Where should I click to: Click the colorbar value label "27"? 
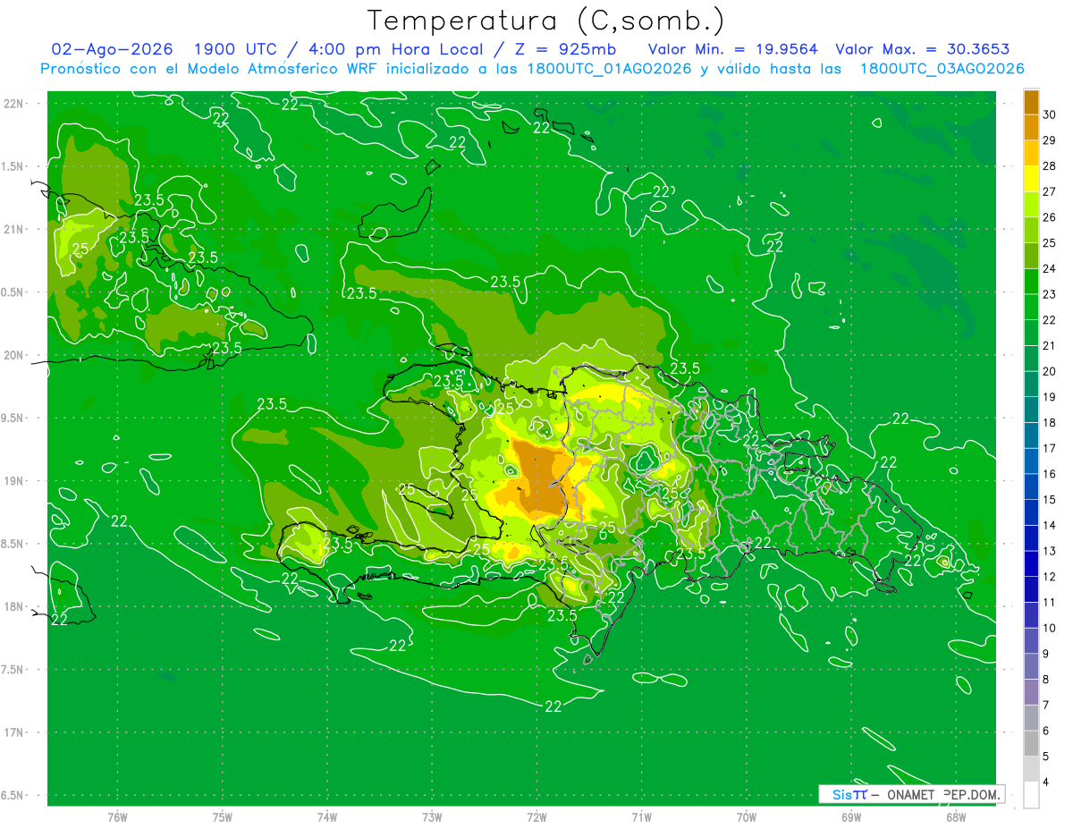coord(1049,191)
